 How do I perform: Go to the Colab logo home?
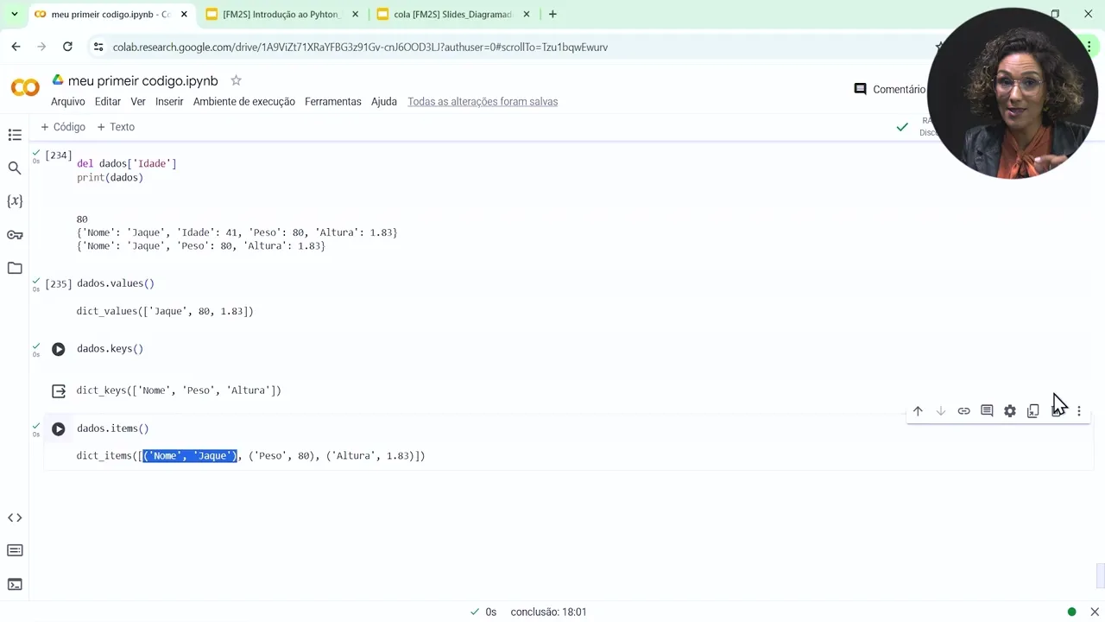25,87
